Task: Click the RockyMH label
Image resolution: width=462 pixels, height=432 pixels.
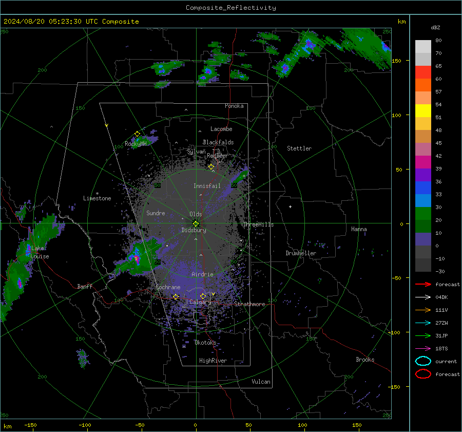Action: (x=136, y=144)
